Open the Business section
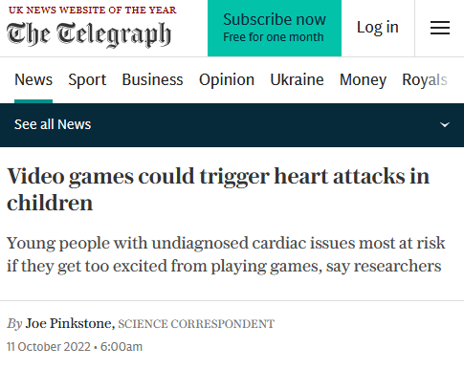The width and height of the screenshot is (464, 369). [x=152, y=79]
